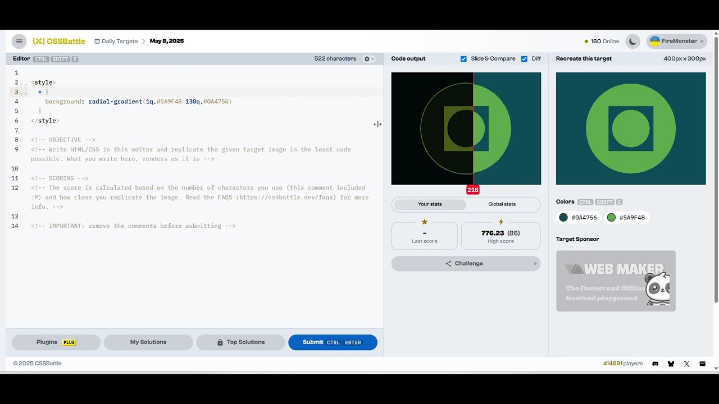
Task: Open editor settings gear
Action: coord(368,59)
